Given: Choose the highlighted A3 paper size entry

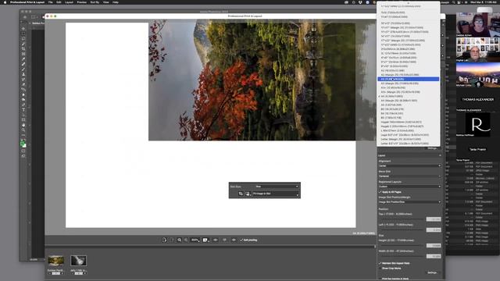Looking at the screenshot, I should pyautogui.click(x=408, y=79).
